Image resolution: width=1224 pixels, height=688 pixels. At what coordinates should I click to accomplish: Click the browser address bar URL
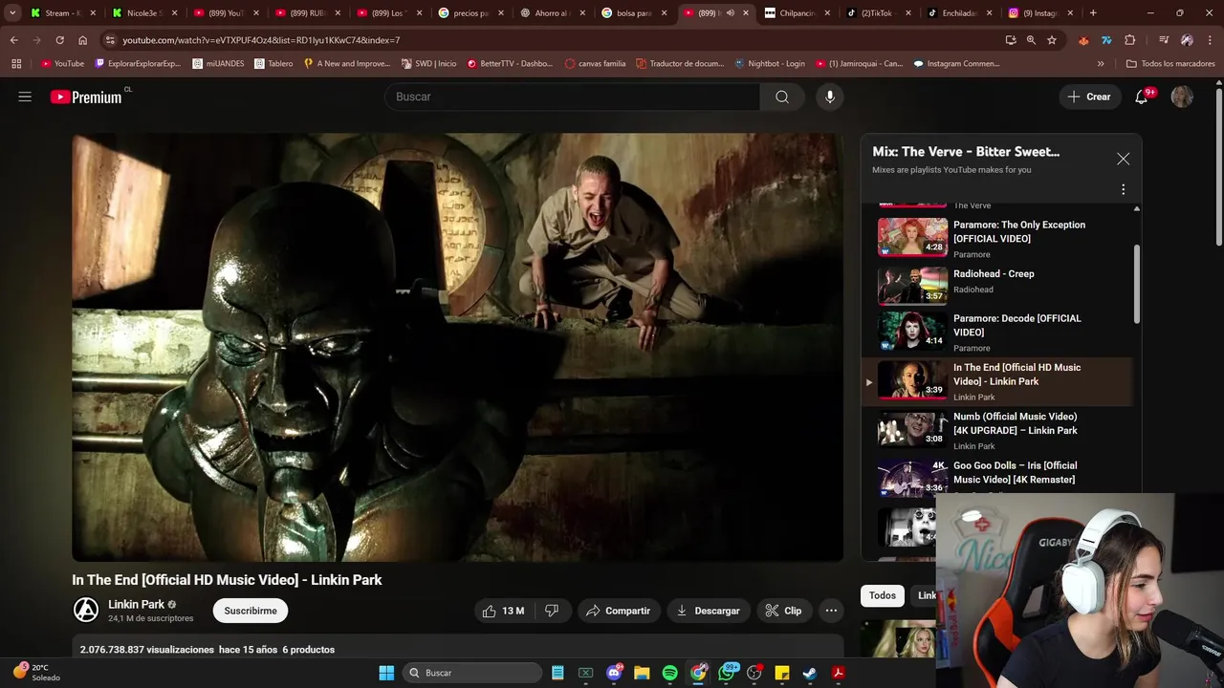click(x=261, y=40)
